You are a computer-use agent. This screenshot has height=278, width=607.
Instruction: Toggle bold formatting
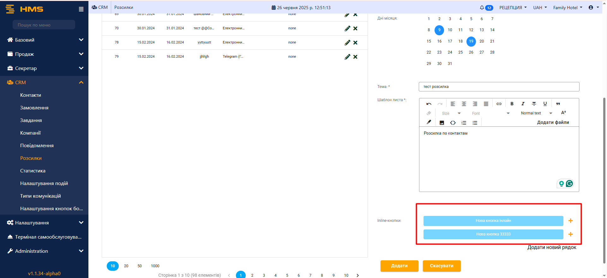(x=512, y=104)
